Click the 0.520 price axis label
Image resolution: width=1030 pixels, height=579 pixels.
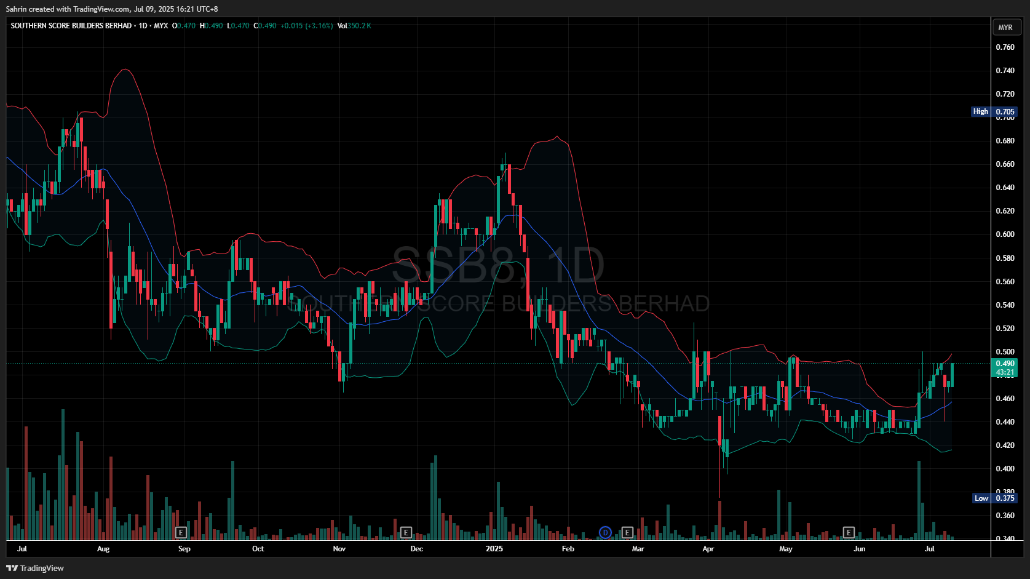[x=1005, y=329]
